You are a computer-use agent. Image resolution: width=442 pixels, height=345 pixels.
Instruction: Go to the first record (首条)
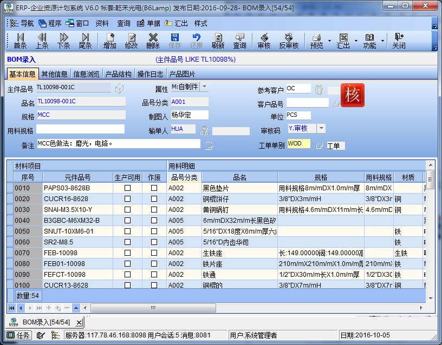point(20,41)
